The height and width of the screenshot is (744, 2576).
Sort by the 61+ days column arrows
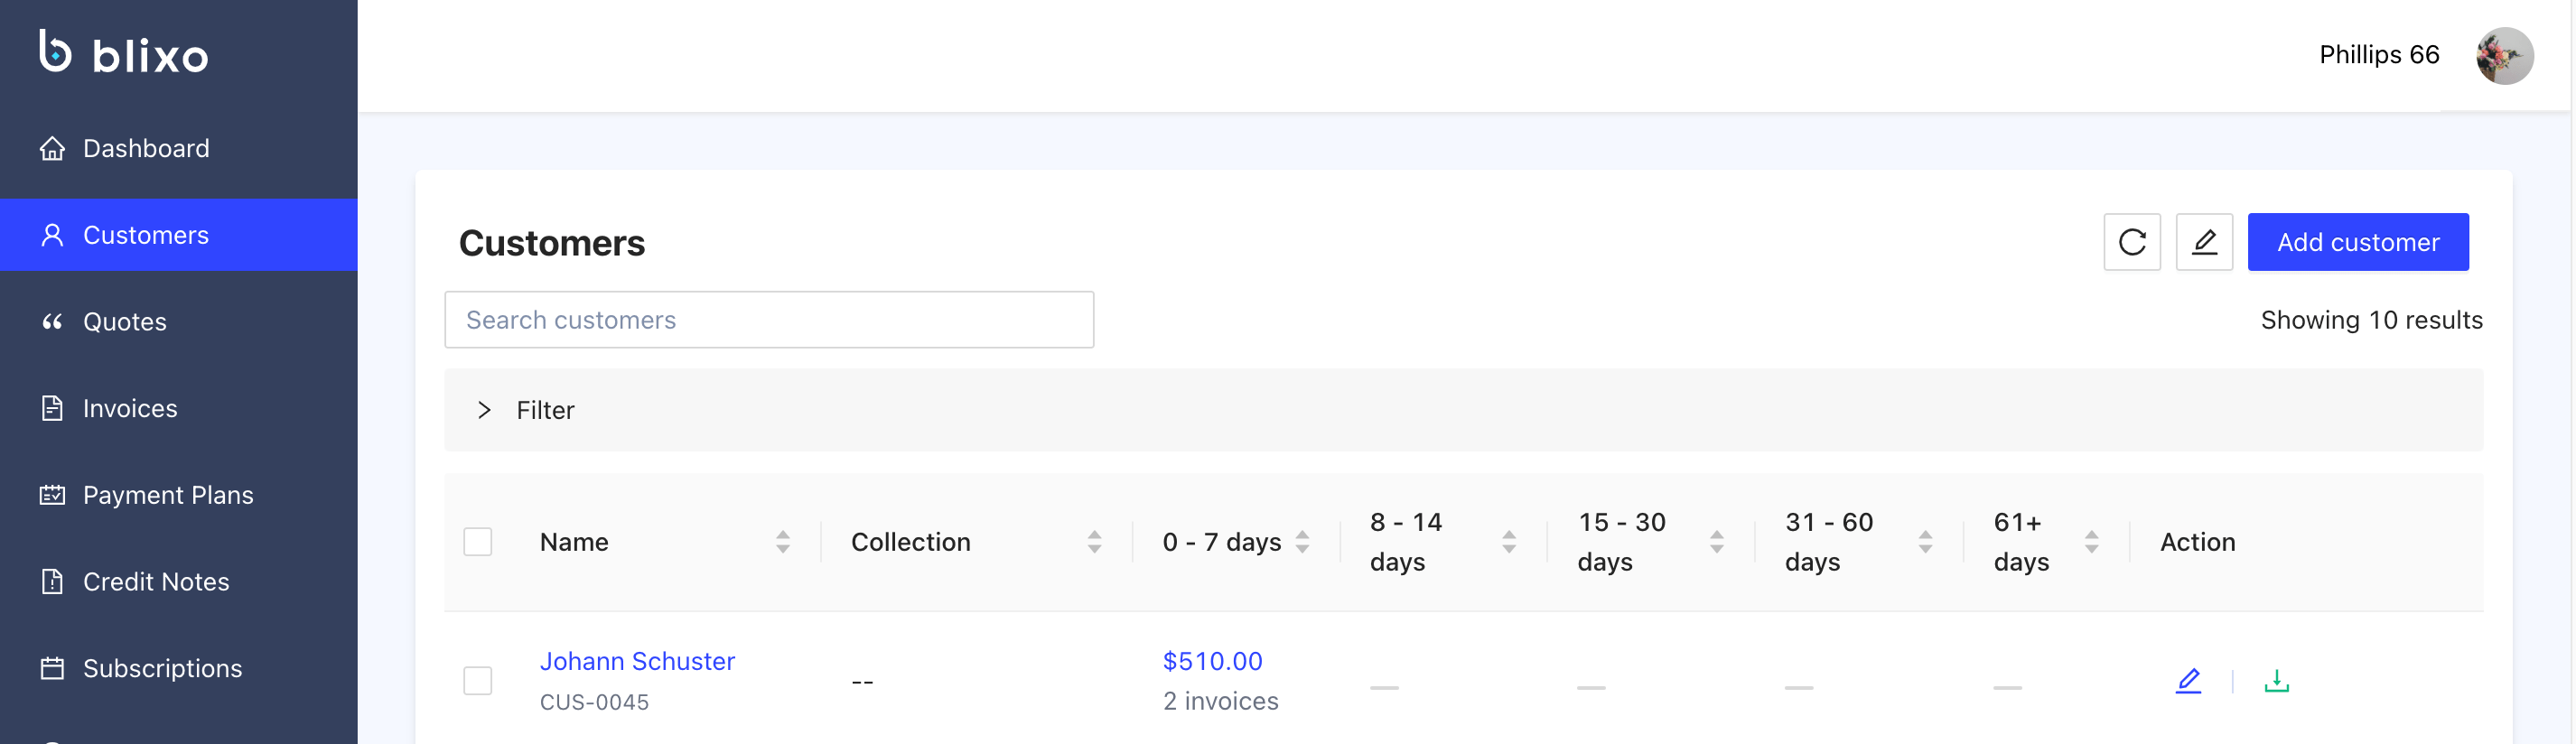pos(2091,542)
